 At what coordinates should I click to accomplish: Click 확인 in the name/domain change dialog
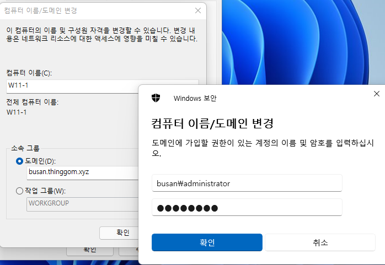[119, 232]
